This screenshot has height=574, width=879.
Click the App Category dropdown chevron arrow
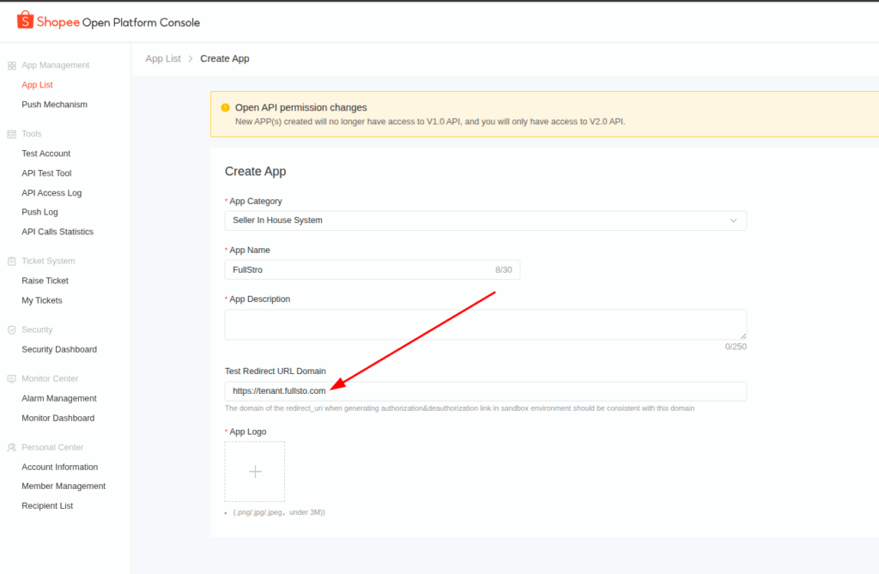pos(733,221)
